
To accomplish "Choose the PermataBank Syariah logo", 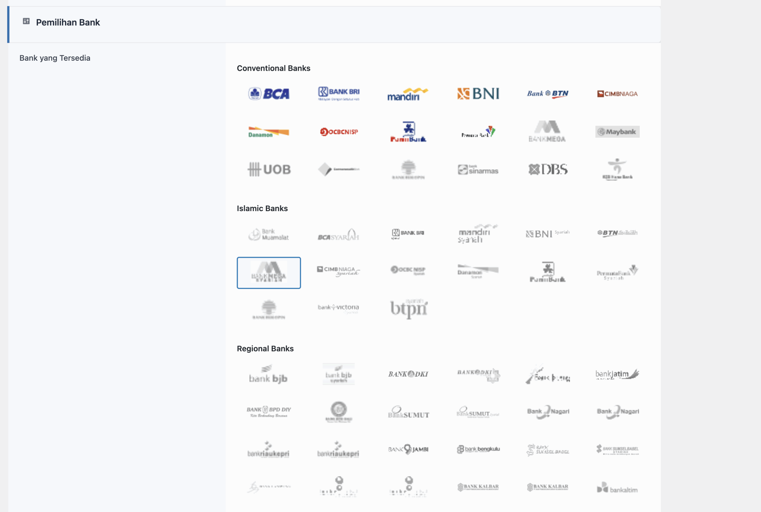I will pyautogui.click(x=617, y=272).
